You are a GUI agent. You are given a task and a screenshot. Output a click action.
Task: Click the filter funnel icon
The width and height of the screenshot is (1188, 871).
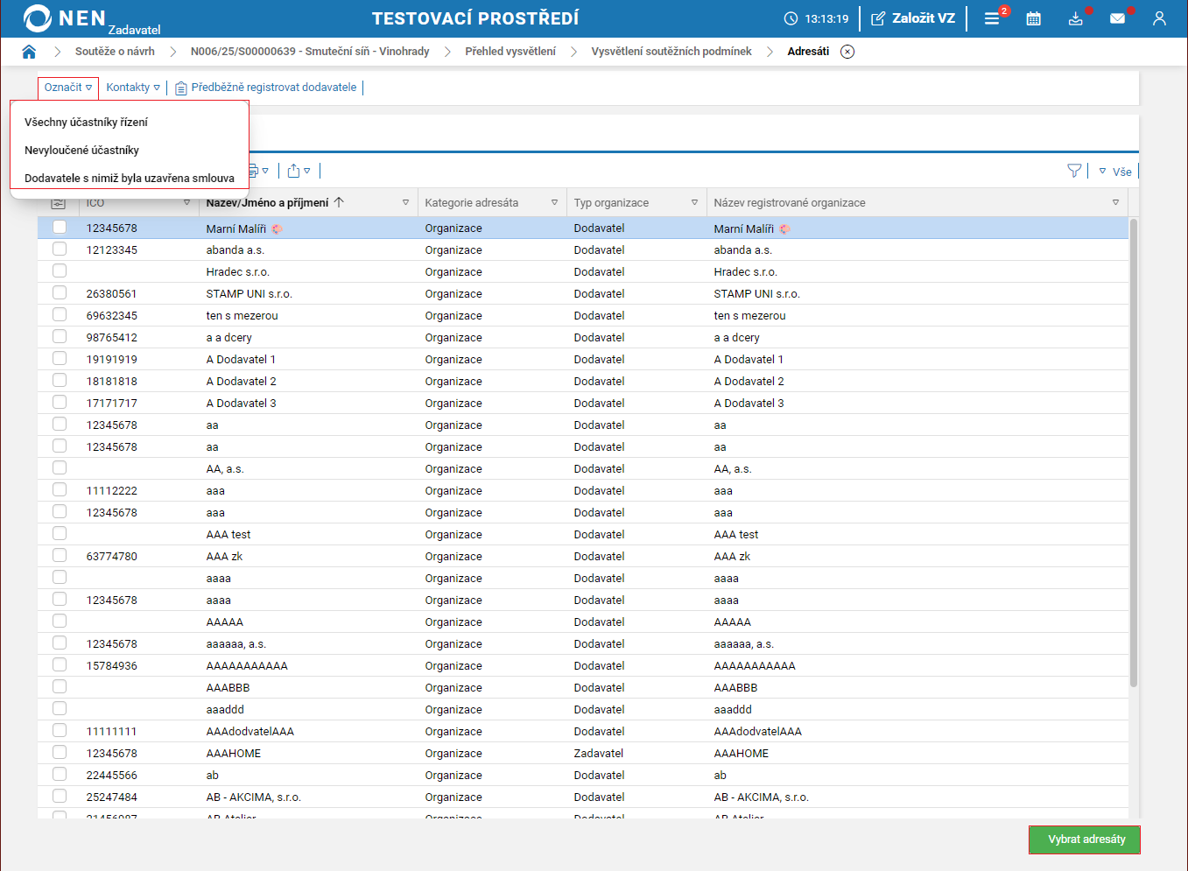coord(1074,171)
